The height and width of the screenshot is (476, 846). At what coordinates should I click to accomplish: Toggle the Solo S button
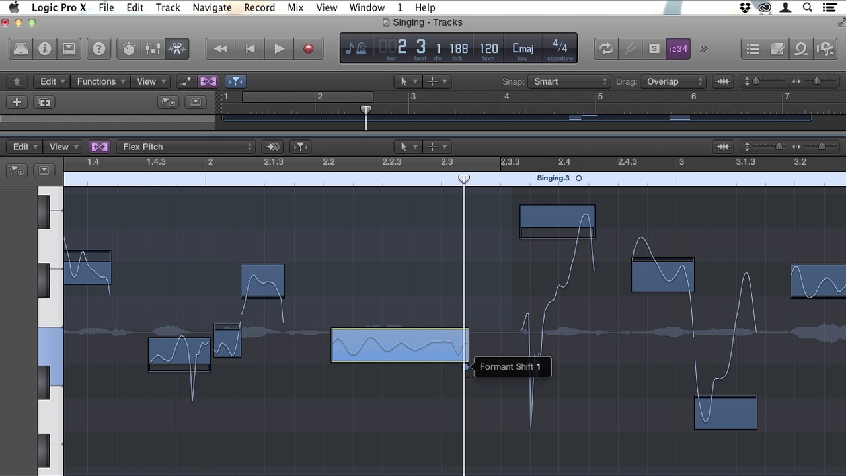(x=654, y=49)
